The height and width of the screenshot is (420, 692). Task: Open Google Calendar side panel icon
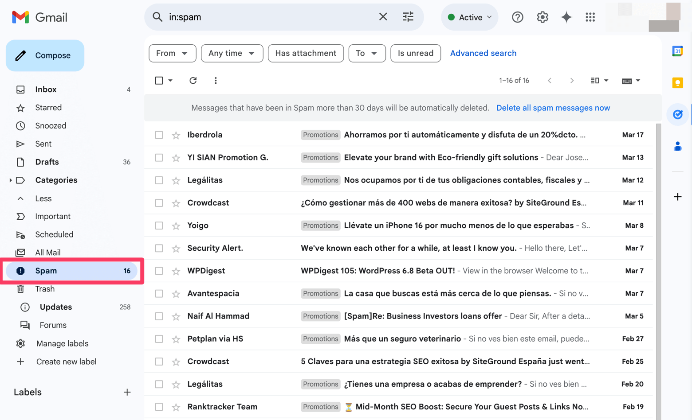point(677,51)
